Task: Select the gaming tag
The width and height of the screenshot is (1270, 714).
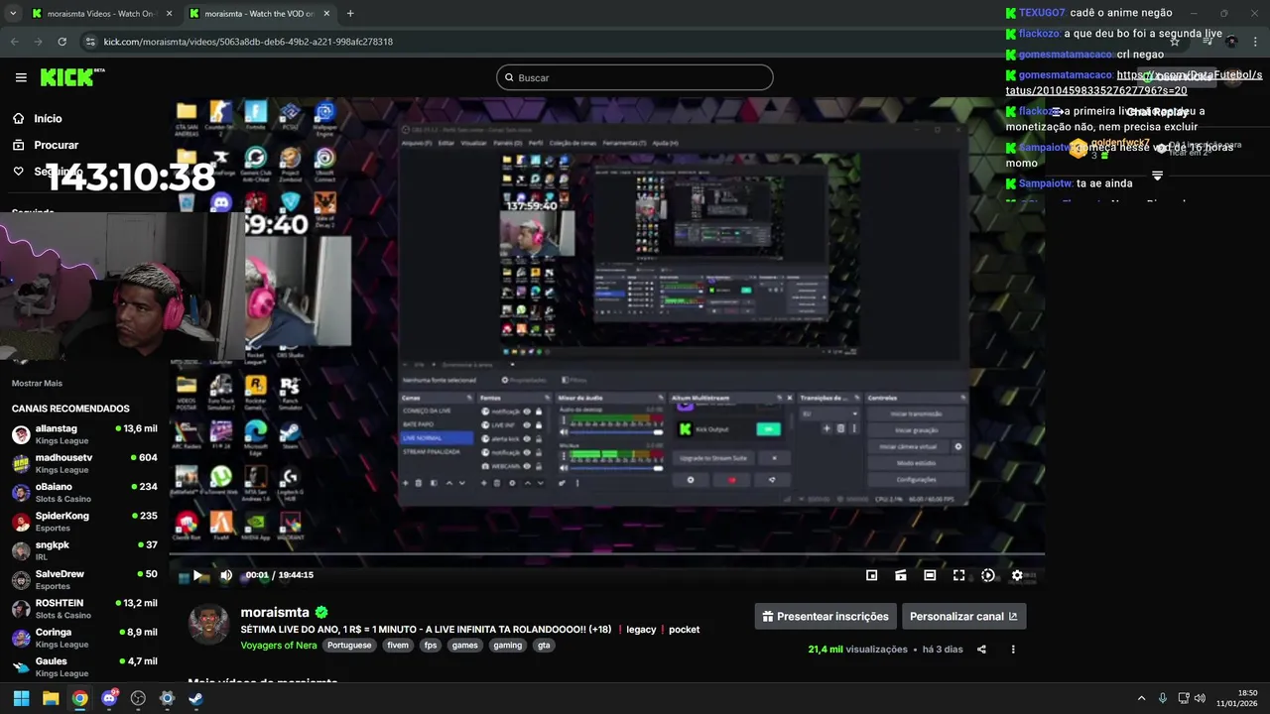Action: pos(508,645)
